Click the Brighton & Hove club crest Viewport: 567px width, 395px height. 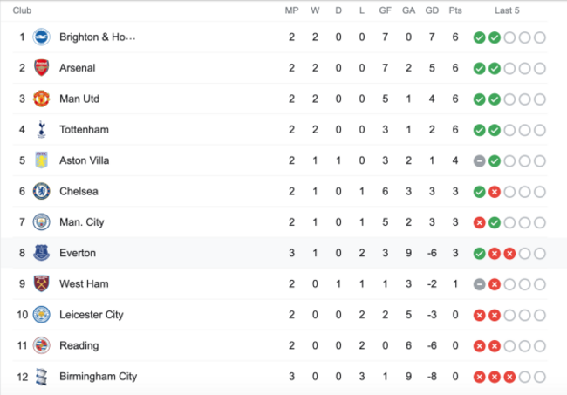coord(41,37)
